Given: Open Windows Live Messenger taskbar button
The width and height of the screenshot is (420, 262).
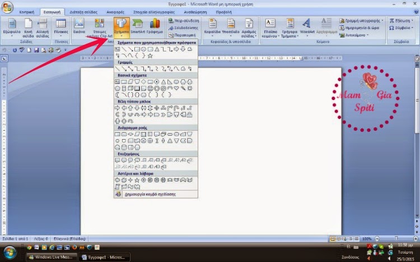Looking at the screenshot, I should point(52,257).
